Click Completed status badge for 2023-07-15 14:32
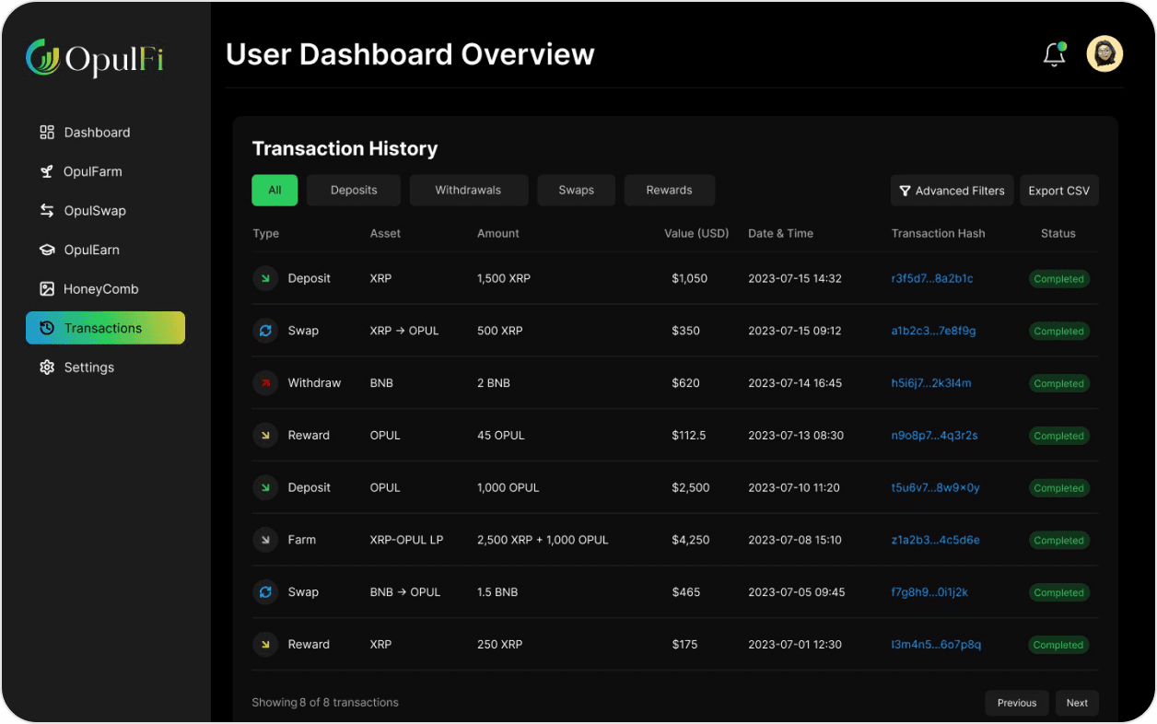This screenshot has height=724, width=1157. click(1058, 279)
